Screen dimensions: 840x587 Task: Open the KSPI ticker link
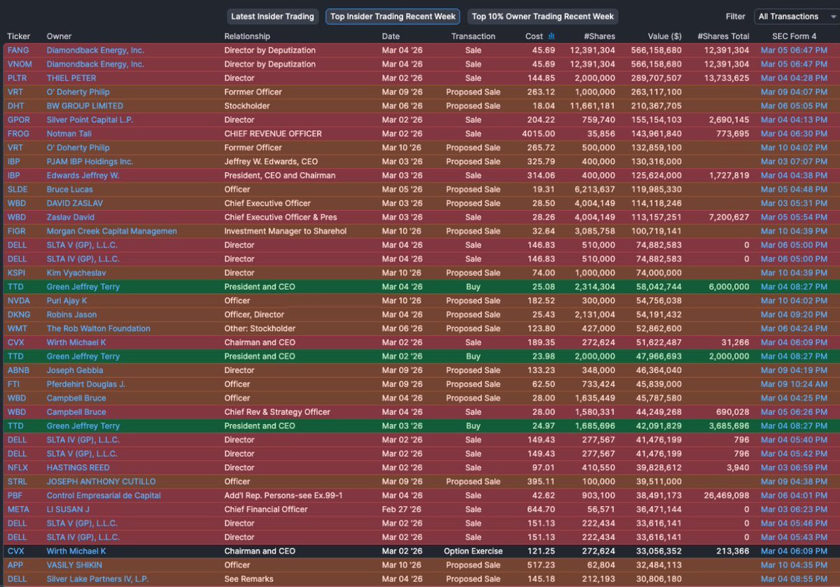coord(17,273)
